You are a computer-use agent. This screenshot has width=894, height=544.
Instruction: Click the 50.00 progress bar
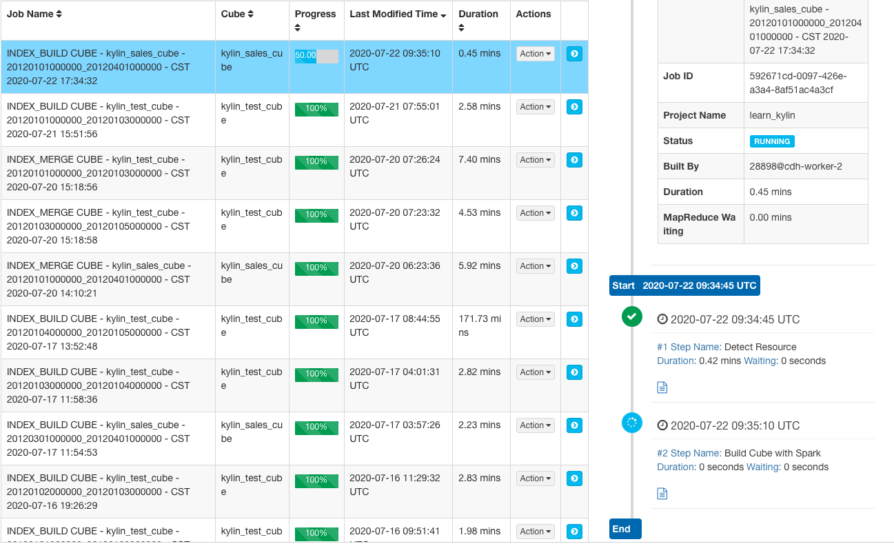(316, 56)
